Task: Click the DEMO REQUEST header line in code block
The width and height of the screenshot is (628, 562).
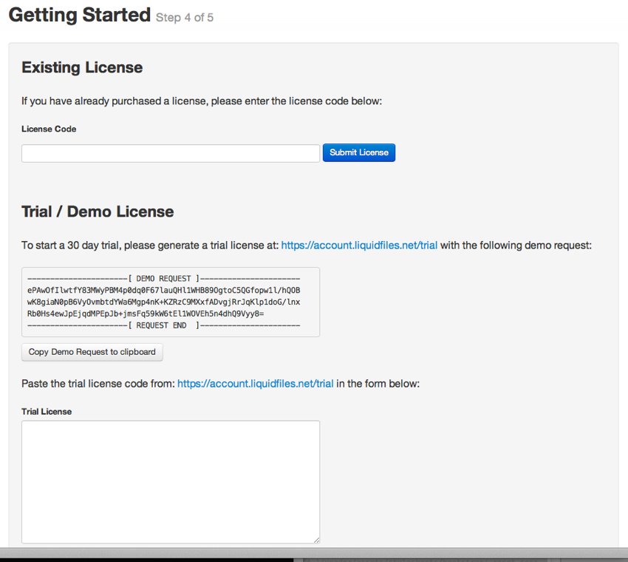Action: (170, 278)
